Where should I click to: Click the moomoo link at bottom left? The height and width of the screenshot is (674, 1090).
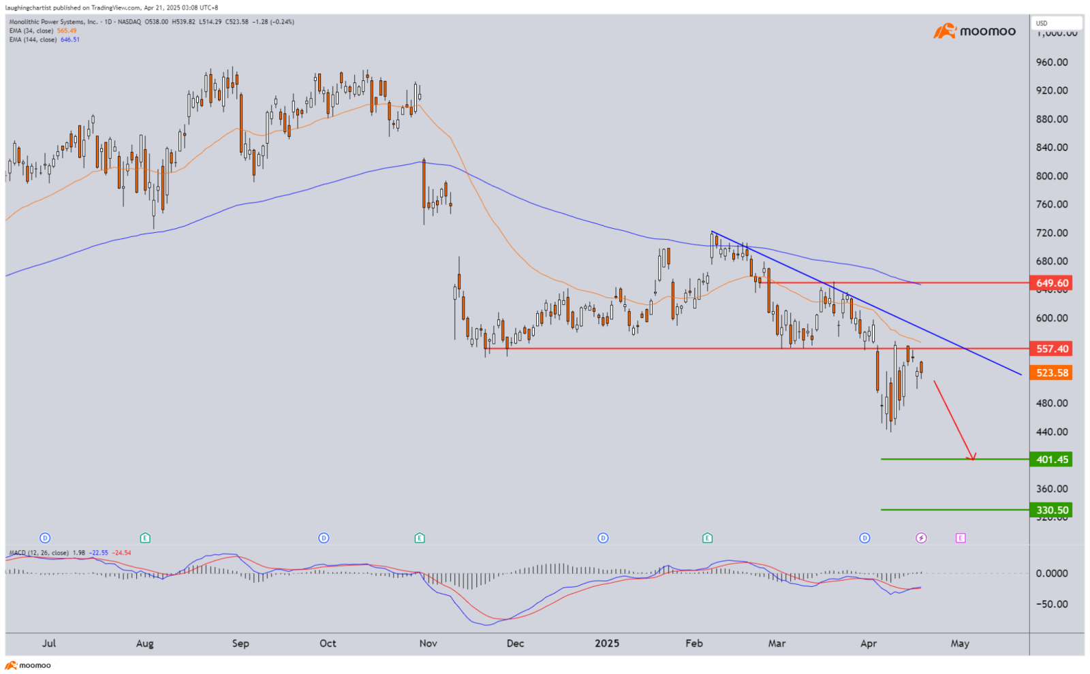pos(28,665)
